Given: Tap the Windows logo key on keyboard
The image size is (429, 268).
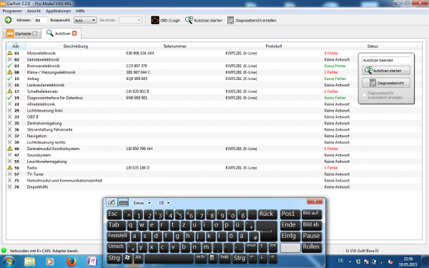Looking at the screenshot, I should [127, 259].
